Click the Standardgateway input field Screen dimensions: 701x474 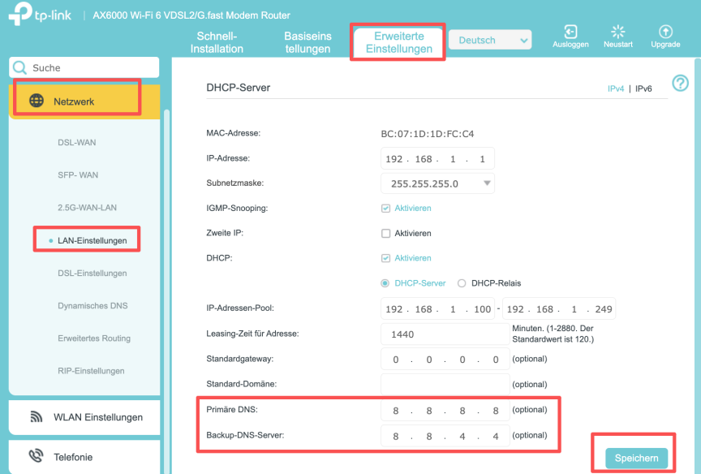445,359
